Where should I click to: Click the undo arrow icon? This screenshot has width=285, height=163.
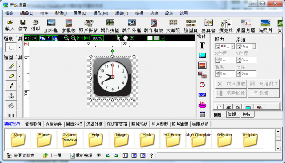pos(27,38)
